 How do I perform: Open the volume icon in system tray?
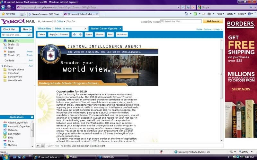click(241, 157)
